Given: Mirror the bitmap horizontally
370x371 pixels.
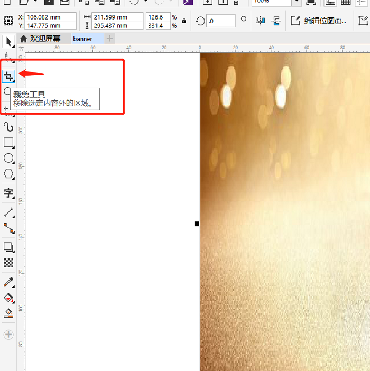Looking at the screenshot, I should (260, 21).
